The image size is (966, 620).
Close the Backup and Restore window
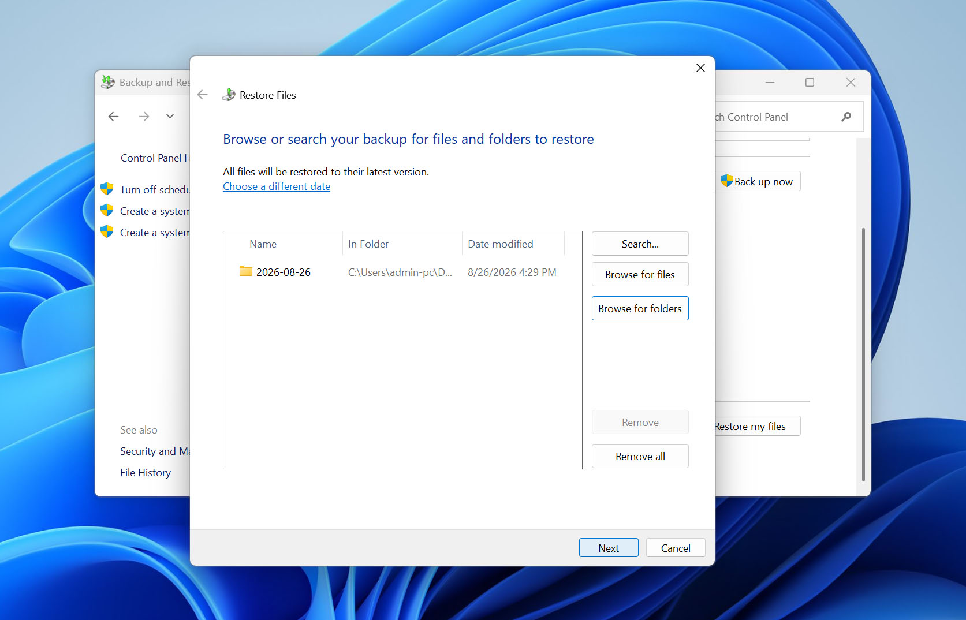tap(851, 83)
